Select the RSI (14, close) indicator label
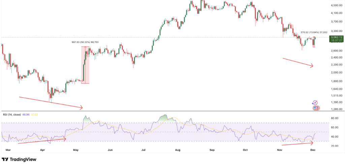 tap(11, 114)
